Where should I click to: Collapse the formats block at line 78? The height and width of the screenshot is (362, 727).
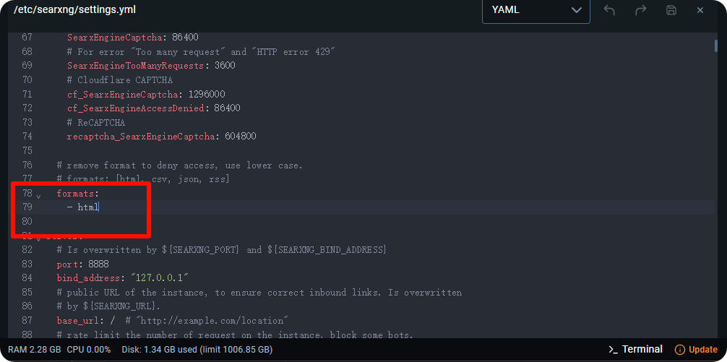[38, 195]
